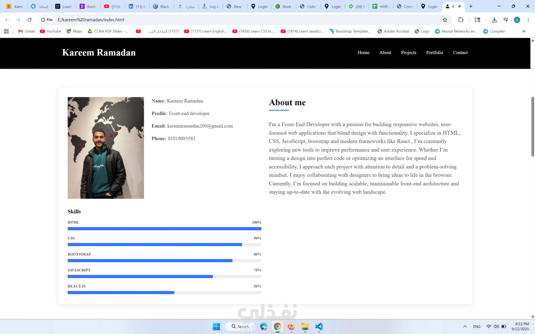Viewport: 535px width, 334px height.
Task: Open the Extensions puzzle icon
Action: [461, 20]
